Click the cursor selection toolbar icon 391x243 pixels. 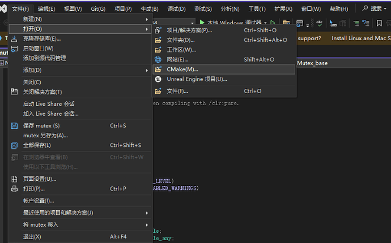[333, 23]
